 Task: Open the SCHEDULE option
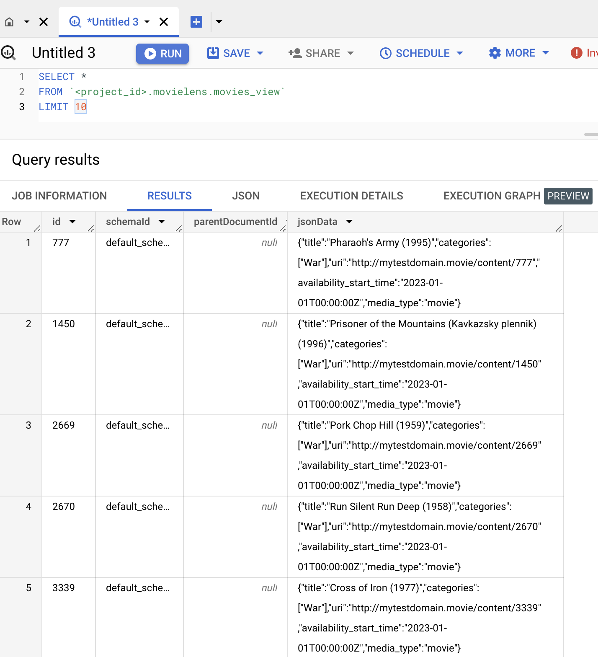coord(415,53)
